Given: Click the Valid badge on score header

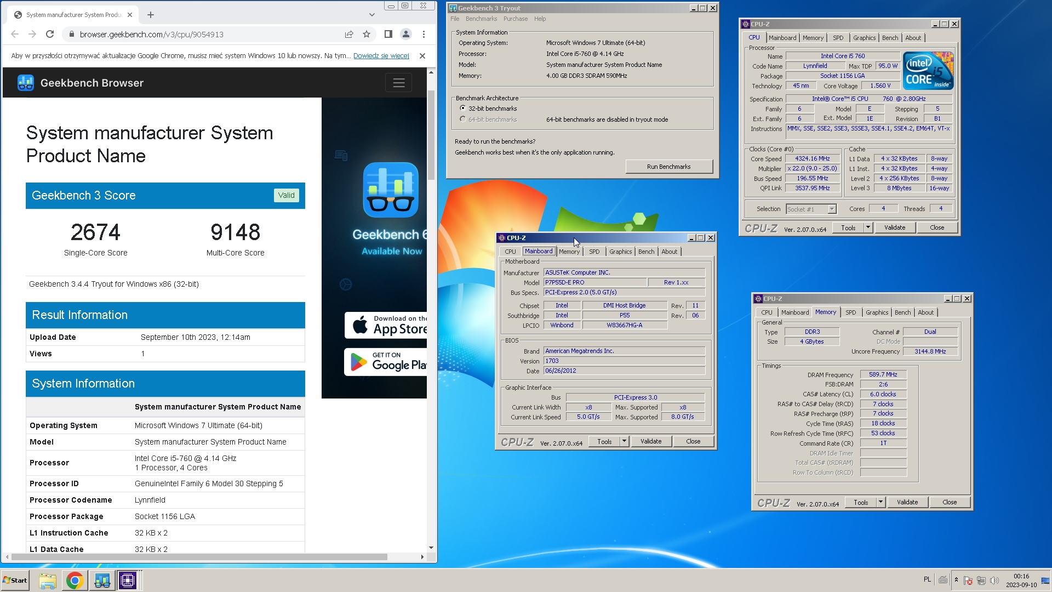Looking at the screenshot, I should coord(286,195).
